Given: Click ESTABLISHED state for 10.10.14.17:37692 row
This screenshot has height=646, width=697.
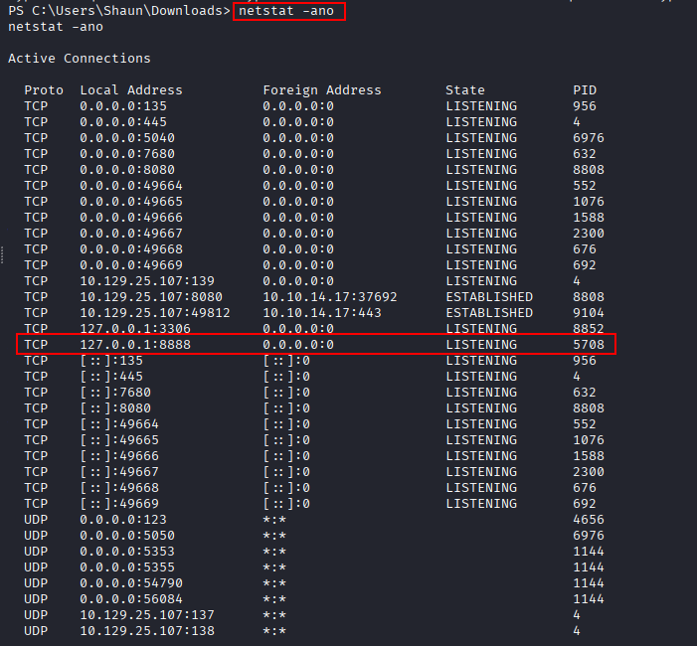Looking at the screenshot, I should point(489,297).
